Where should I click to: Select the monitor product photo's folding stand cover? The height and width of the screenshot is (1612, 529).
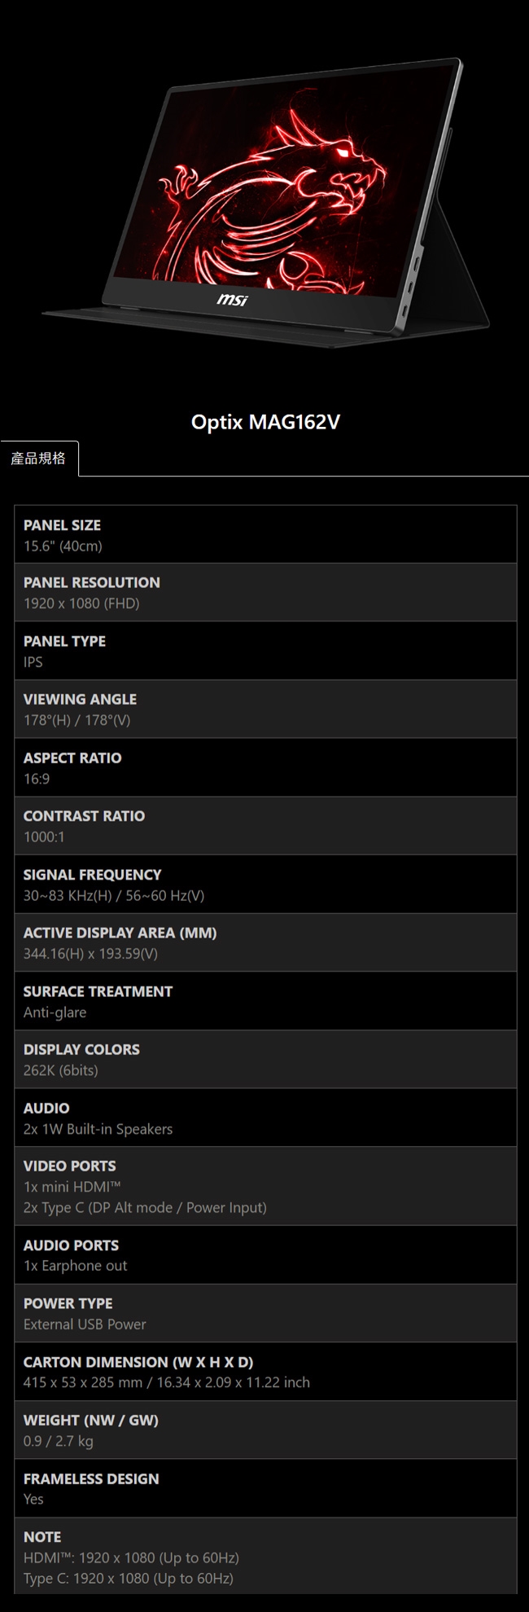tap(457, 269)
